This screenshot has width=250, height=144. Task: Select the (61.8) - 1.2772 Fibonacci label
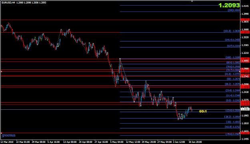click(x=232, y=74)
